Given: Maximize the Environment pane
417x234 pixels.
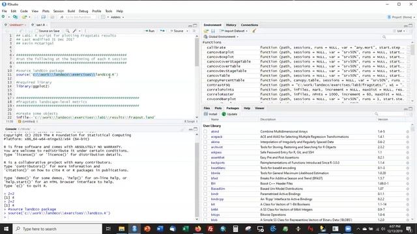Looking at the screenshot, I should pyautogui.click(x=410, y=25).
